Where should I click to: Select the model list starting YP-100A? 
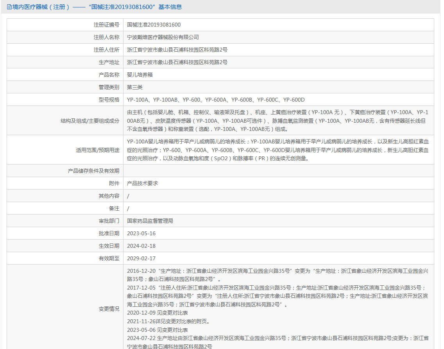tap(216, 100)
